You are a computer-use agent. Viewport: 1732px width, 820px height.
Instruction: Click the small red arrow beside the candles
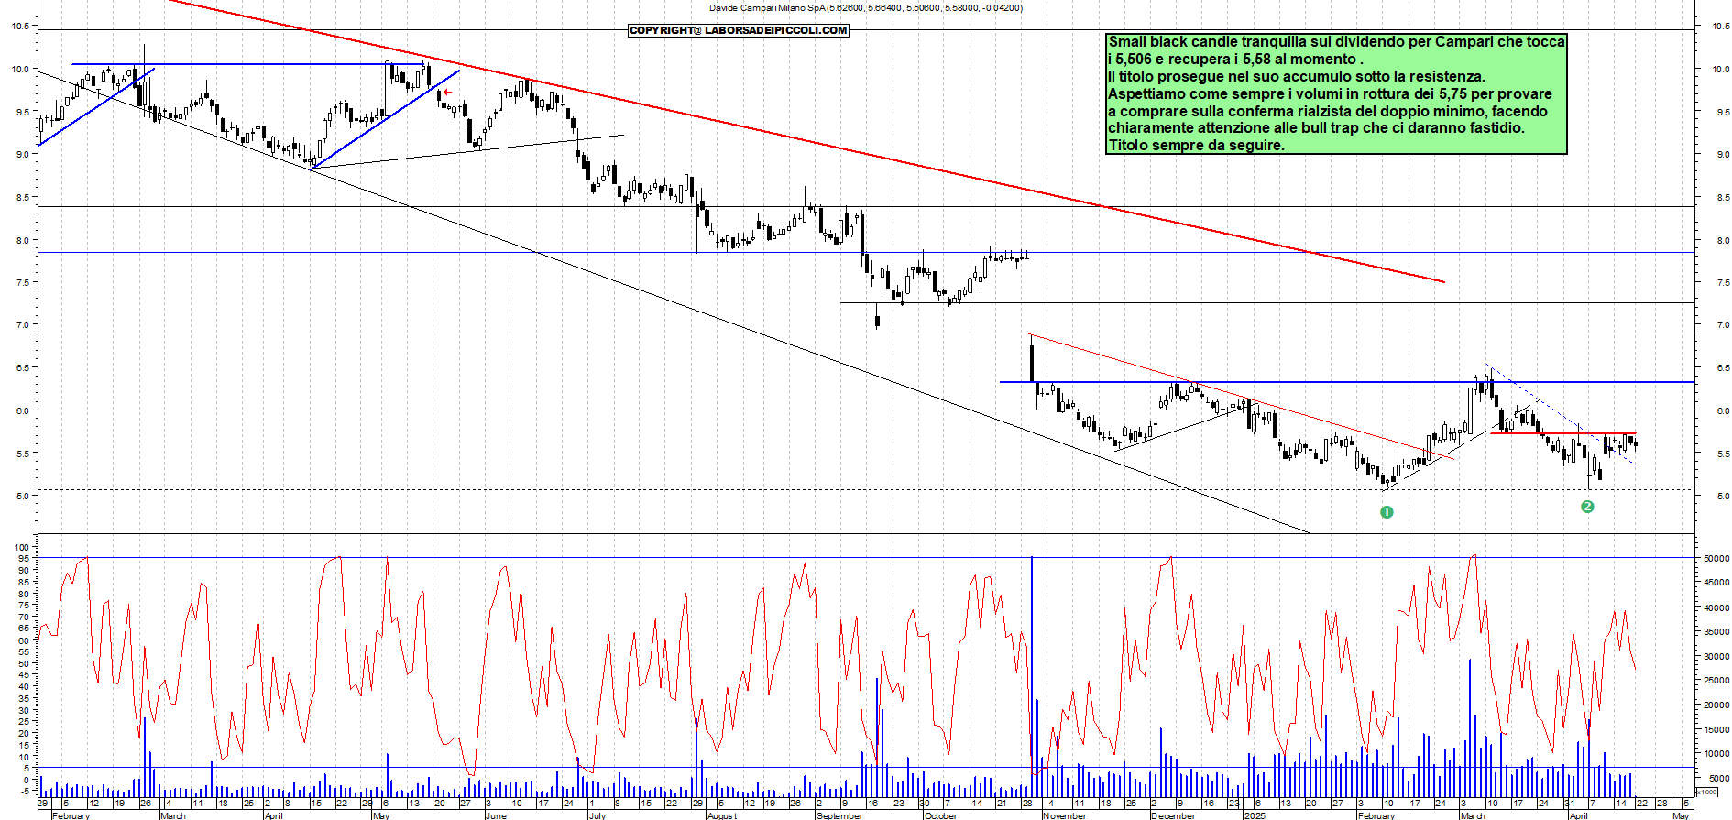447,93
